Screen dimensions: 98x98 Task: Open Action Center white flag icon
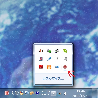point(57,59)
